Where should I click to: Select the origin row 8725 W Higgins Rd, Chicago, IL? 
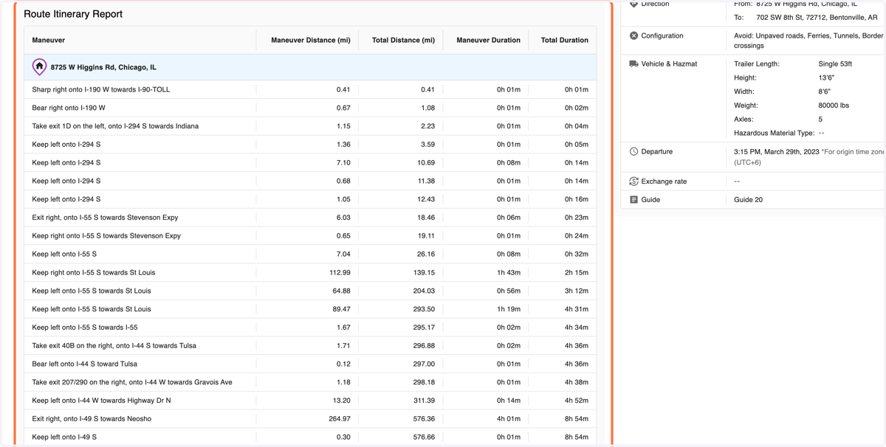click(310, 67)
